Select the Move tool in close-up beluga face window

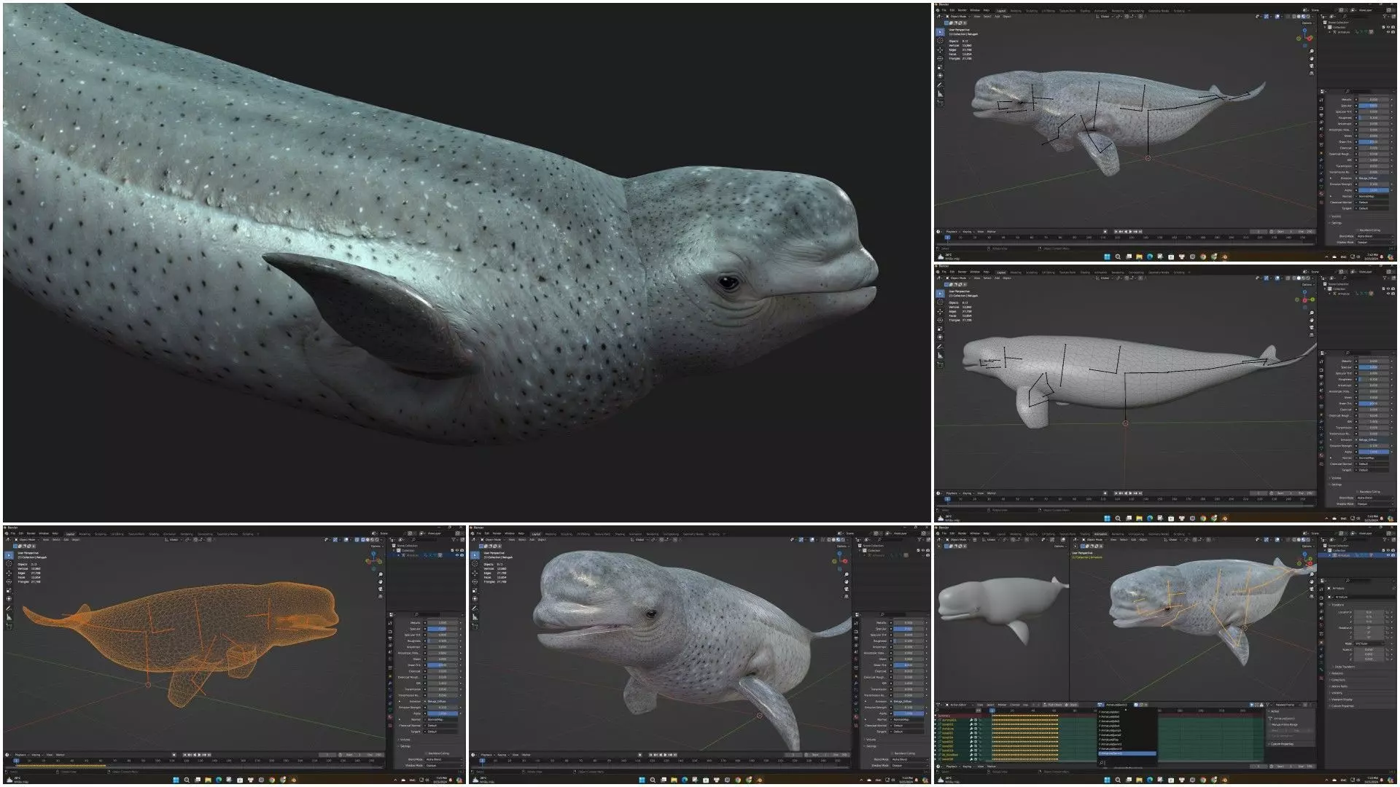(475, 573)
